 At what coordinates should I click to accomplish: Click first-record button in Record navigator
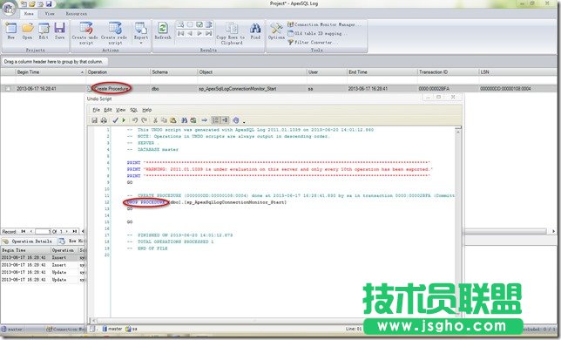click(24, 232)
